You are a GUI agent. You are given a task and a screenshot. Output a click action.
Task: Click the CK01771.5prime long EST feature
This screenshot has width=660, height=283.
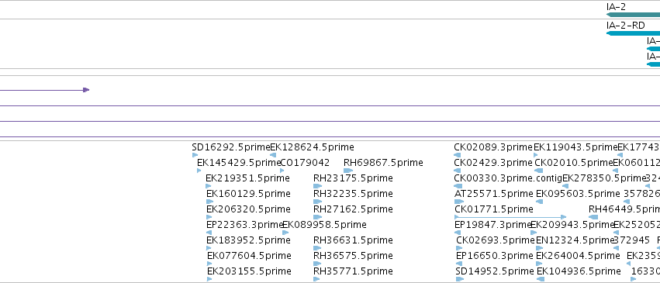510,217
